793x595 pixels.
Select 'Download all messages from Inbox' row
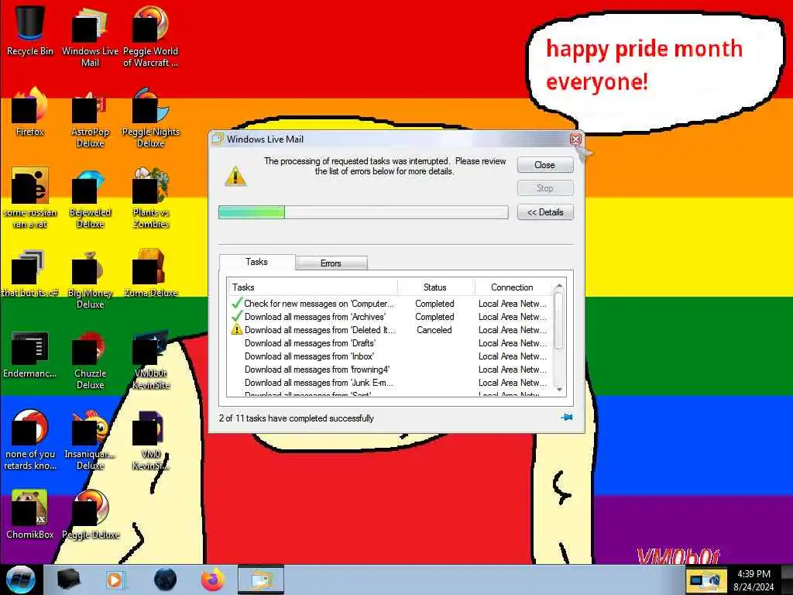[x=390, y=356]
